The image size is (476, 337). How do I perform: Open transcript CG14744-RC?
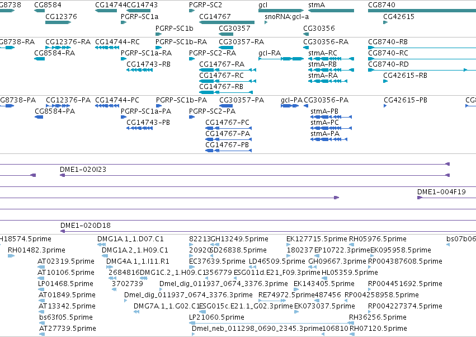(x=117, y=41)
